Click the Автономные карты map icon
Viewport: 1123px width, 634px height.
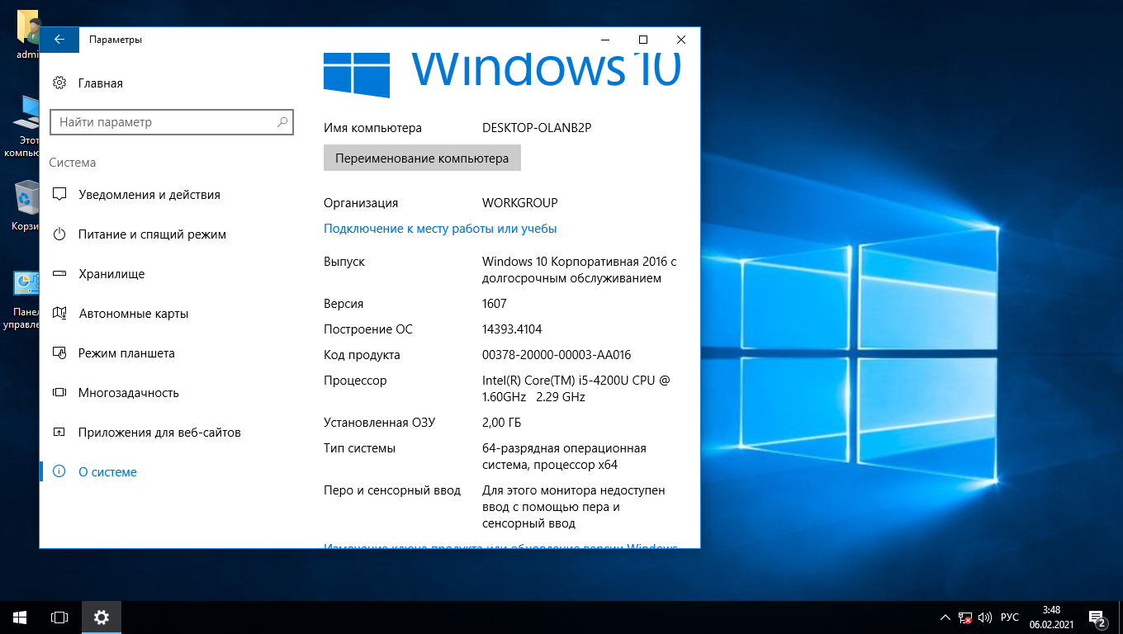pos(59,314)
